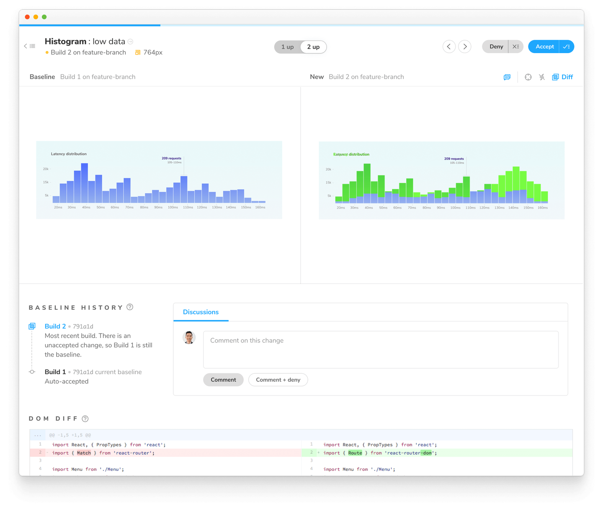Toggle the strobe diff icon
This screenshot has height=509, width=603.
pyautogui.click(x=542, y=77)
